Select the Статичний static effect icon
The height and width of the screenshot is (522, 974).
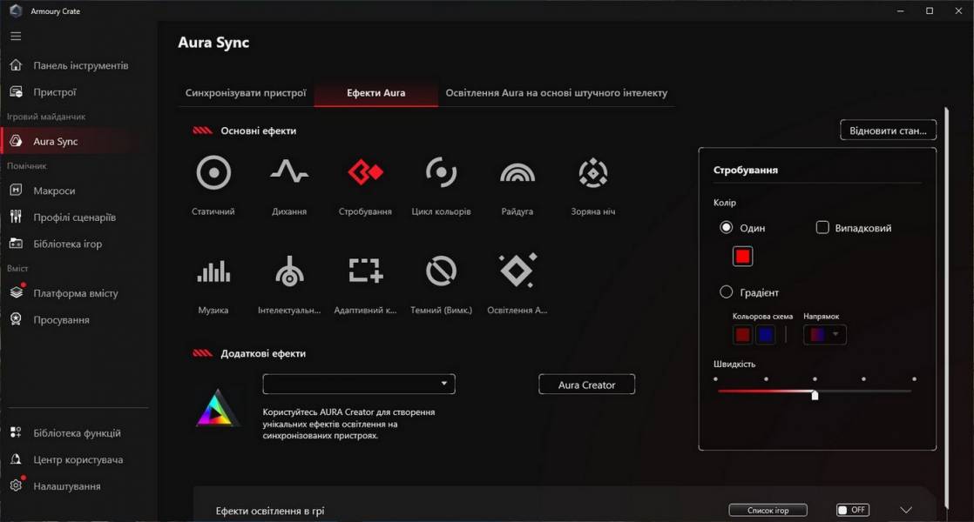[x=213, y=172]
